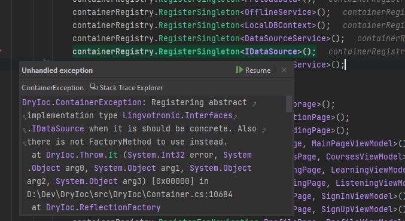Click SignUpViewModel in the editor
405x221 pixels.
(x=357, y=209)
